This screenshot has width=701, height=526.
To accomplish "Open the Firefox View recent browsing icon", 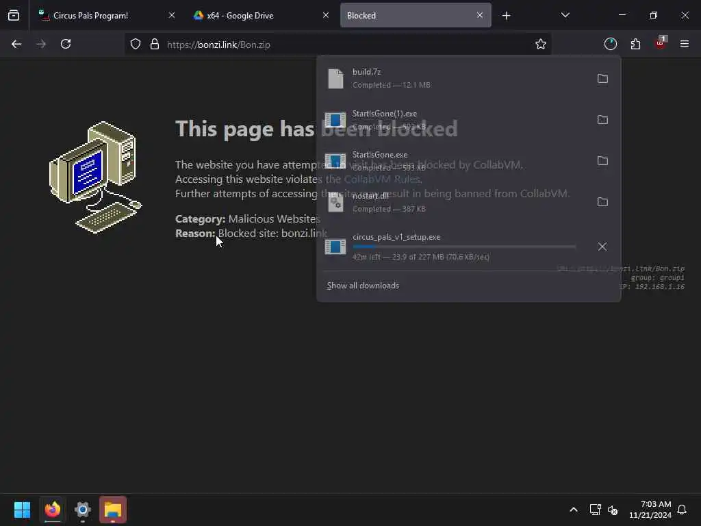I will coord(14,16).
